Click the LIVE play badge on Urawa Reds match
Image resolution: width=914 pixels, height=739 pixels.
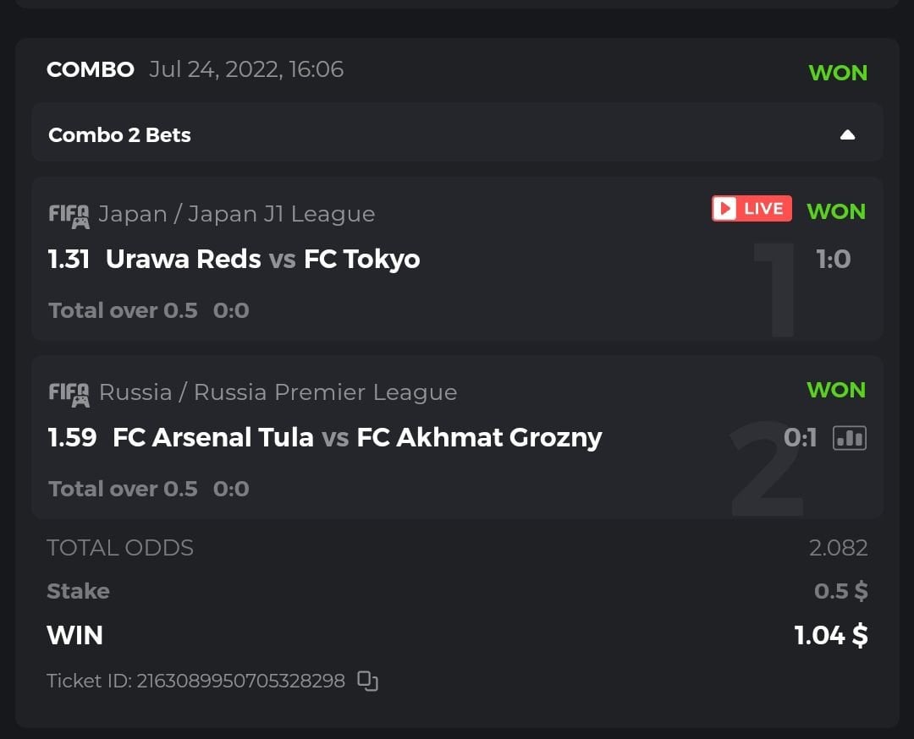click(x=752, y=208)
